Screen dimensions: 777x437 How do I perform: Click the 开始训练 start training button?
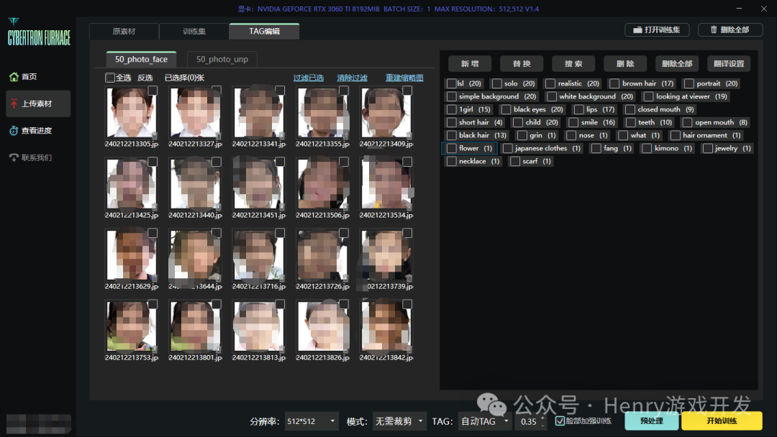[x=722, y=421]
